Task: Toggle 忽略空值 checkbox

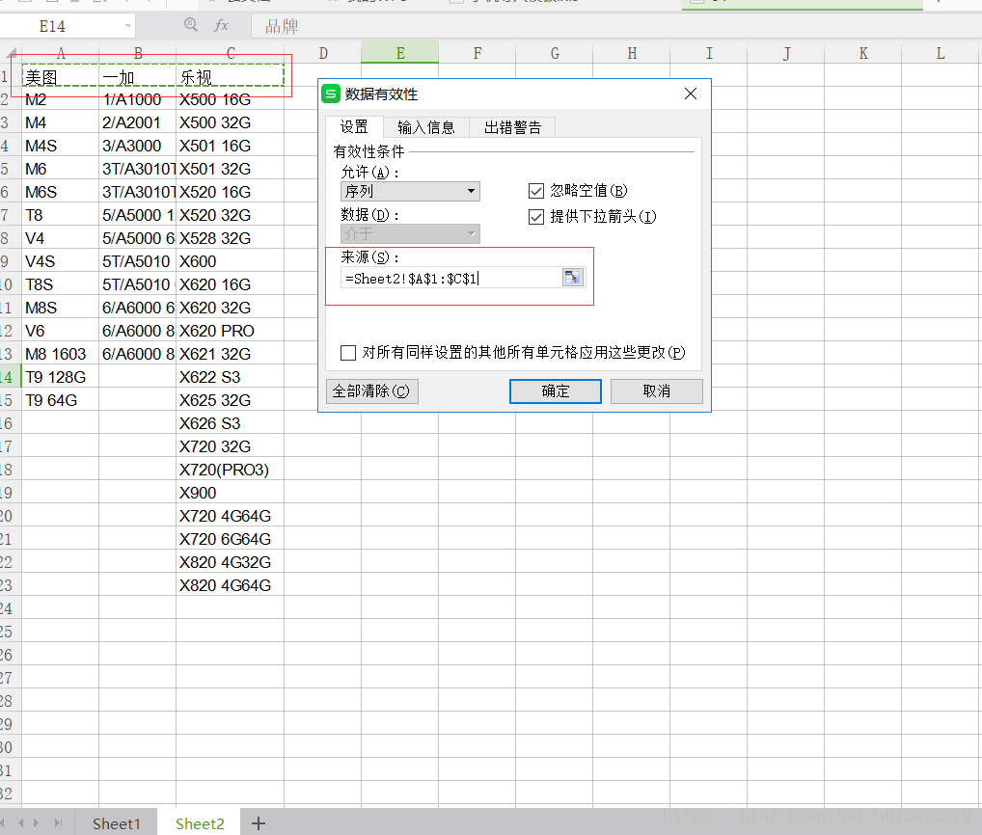Action: [x=536, y=191]
